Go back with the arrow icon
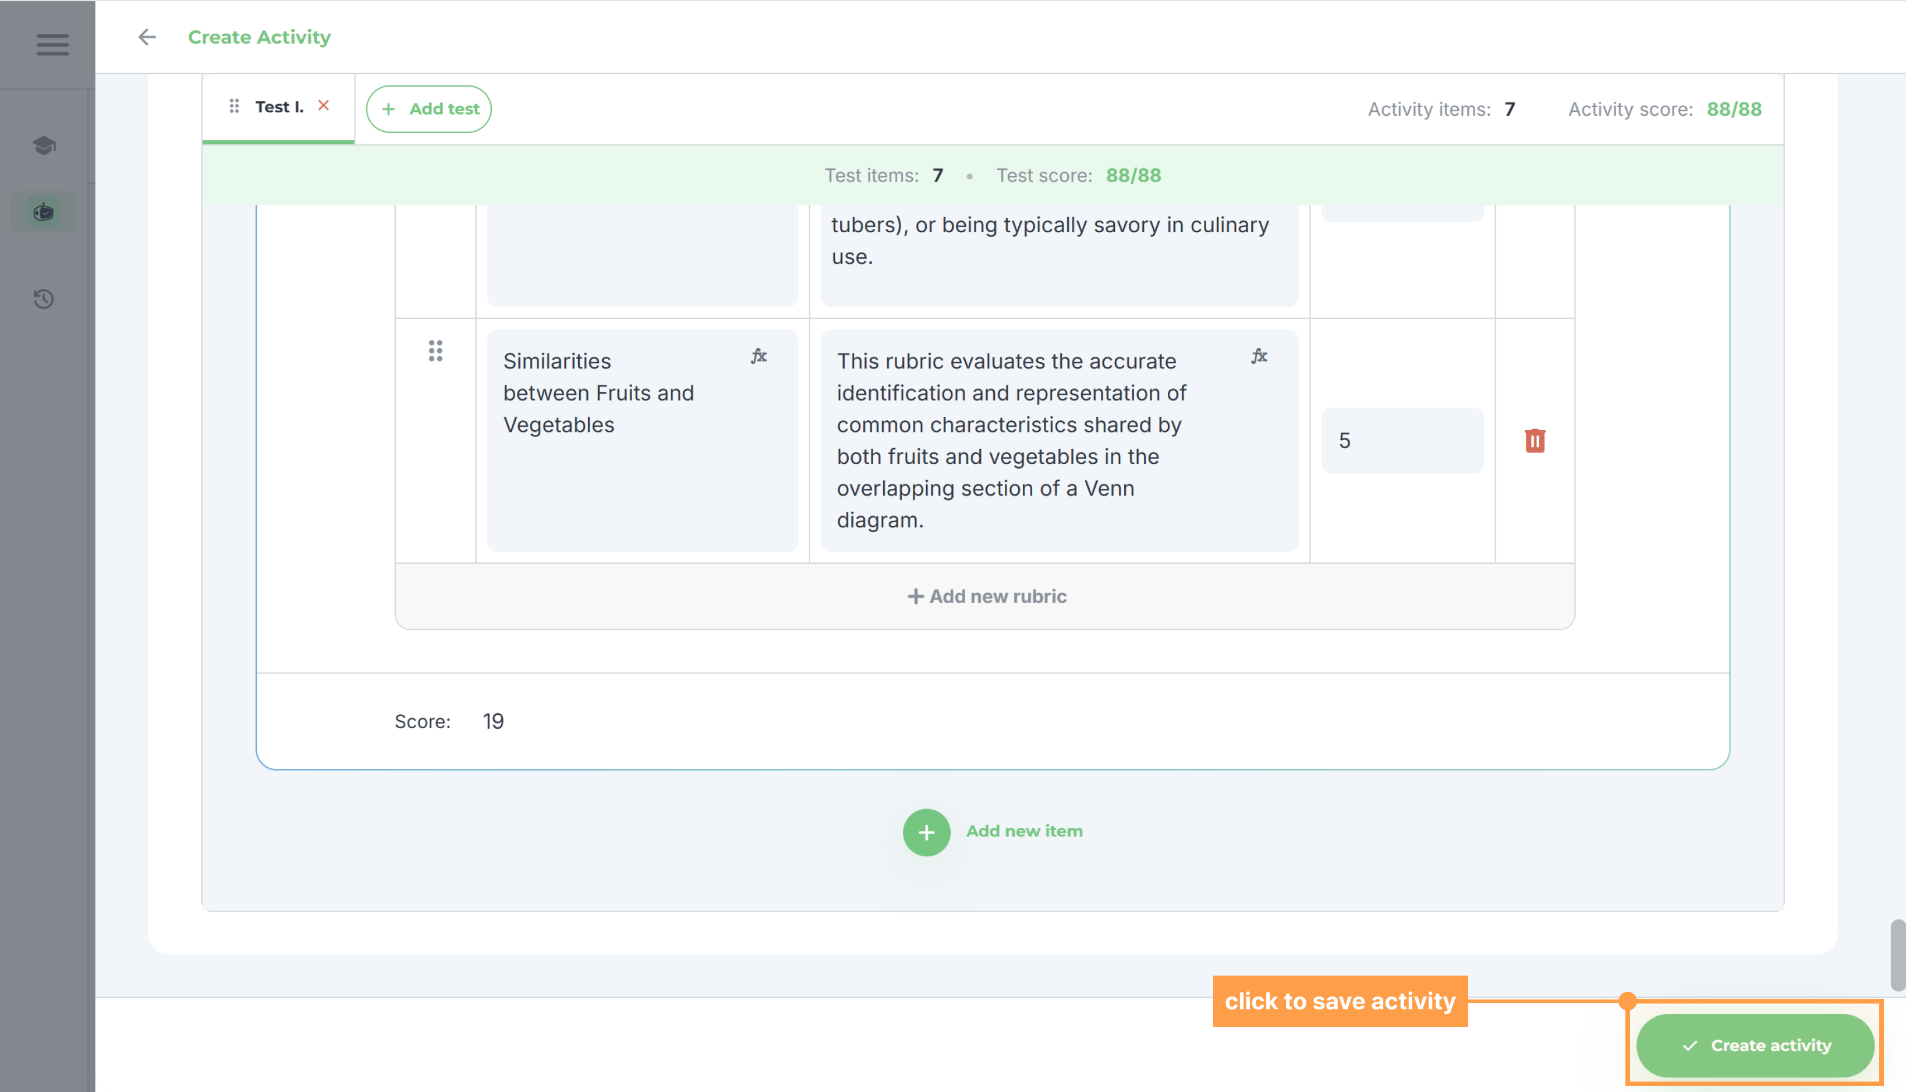The image size is (1906, 1092). coord(147,37)
